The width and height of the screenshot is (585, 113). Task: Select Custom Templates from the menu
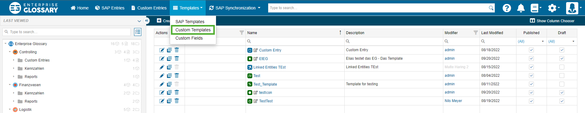[193, 30]
